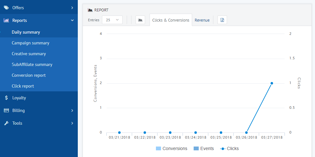Export report using the Excel icon
This screenshot has width=315, height=157.
(222, 20)
